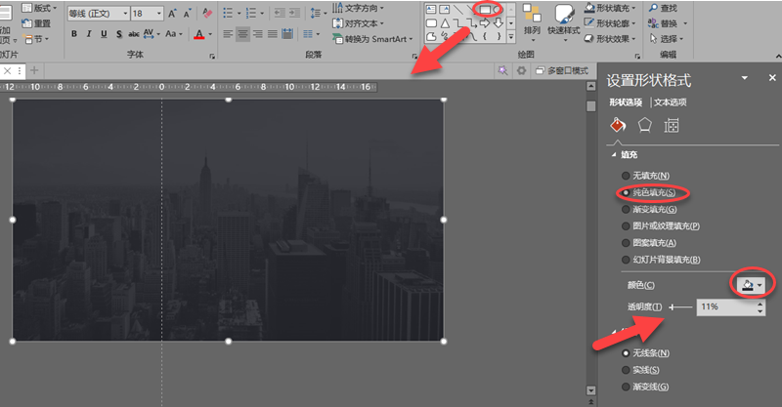Align text to the left
The height and width of the screenshot is (407, 782).
[x=228, y=34]
